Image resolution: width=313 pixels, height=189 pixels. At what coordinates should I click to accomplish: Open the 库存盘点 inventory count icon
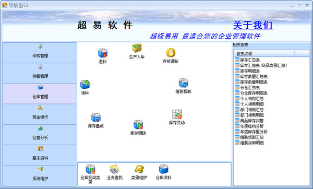coord(96,117)
